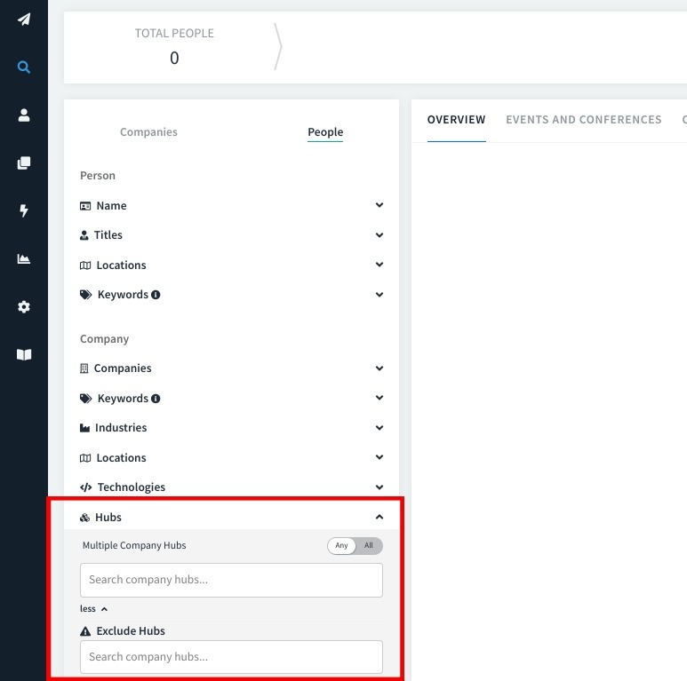The width and height of the screenshot is (687, 681).
Task: Click the map icon beside Person Locations
Action: click(x=85, y=265)
